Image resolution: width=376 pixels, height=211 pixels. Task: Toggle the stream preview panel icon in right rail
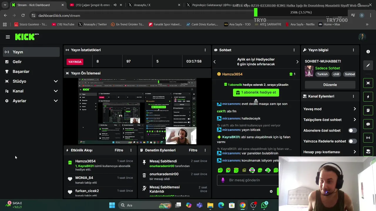click(368, 83)
